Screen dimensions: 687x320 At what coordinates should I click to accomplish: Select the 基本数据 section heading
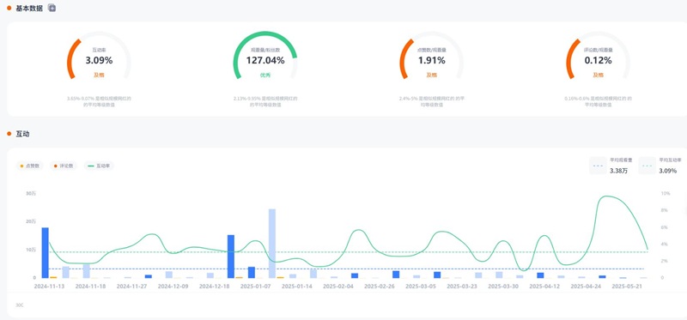pyautogui.click(x=29, y=8)
